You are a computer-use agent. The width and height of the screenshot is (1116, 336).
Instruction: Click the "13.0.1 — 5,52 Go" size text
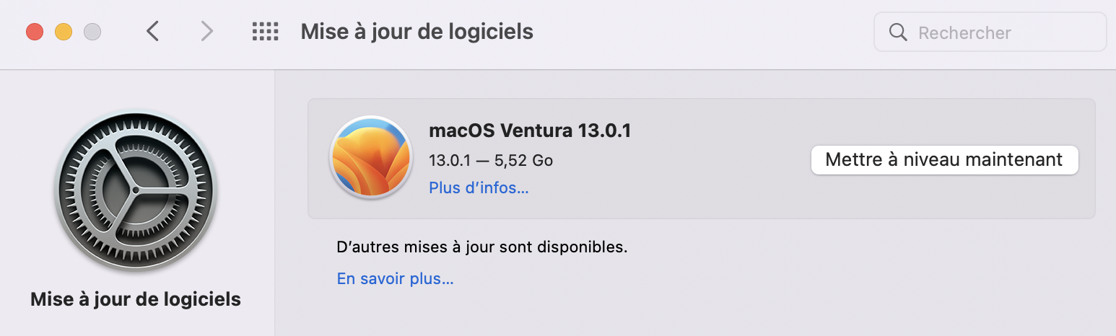click(x=491, y=160)
